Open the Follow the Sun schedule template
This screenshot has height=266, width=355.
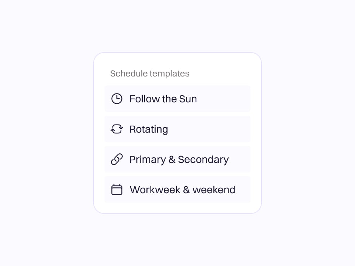[177, 99]
